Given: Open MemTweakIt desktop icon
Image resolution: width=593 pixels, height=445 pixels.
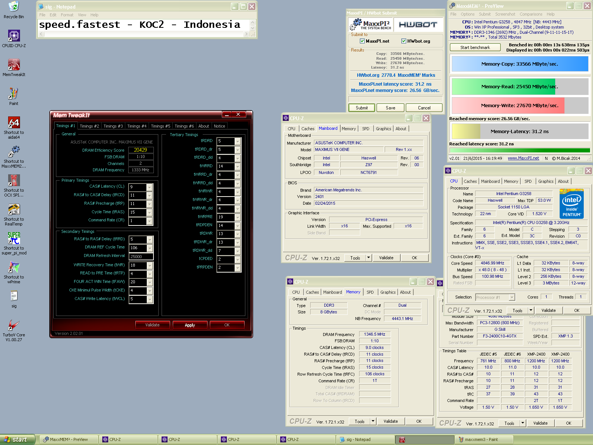Looking at the screenshot, I should (14, 67).
